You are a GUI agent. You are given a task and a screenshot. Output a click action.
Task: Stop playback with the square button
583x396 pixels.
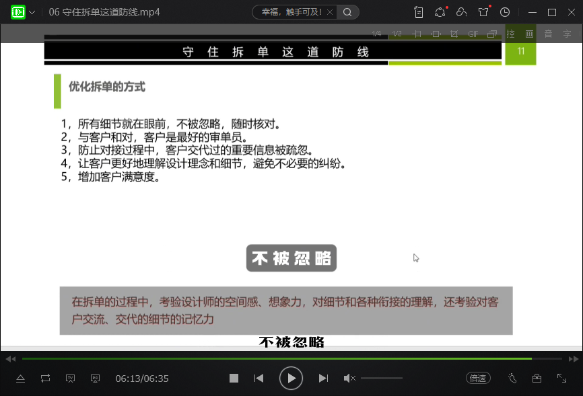(x=234, y=379)
